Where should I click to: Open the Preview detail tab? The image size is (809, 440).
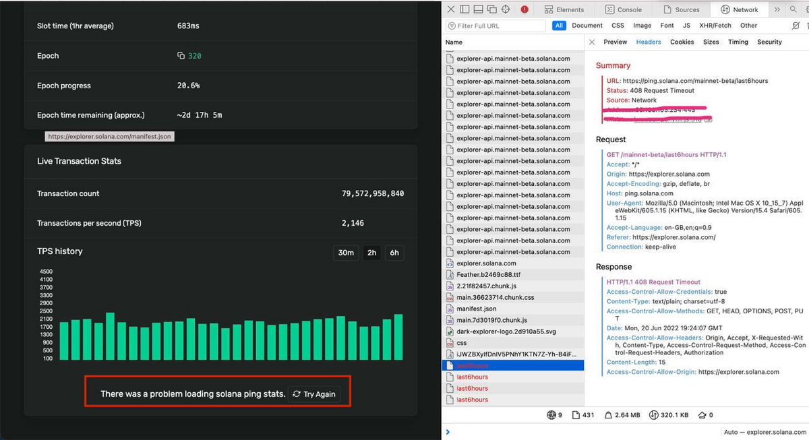pyautogui.click(x=616, y=42)
